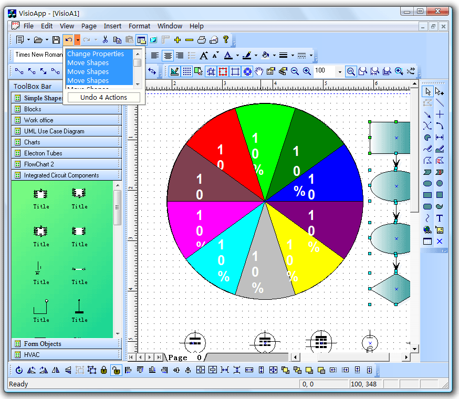Expand the UML Use Case Diagram category
459x399 pixels.
coord(66,131)
